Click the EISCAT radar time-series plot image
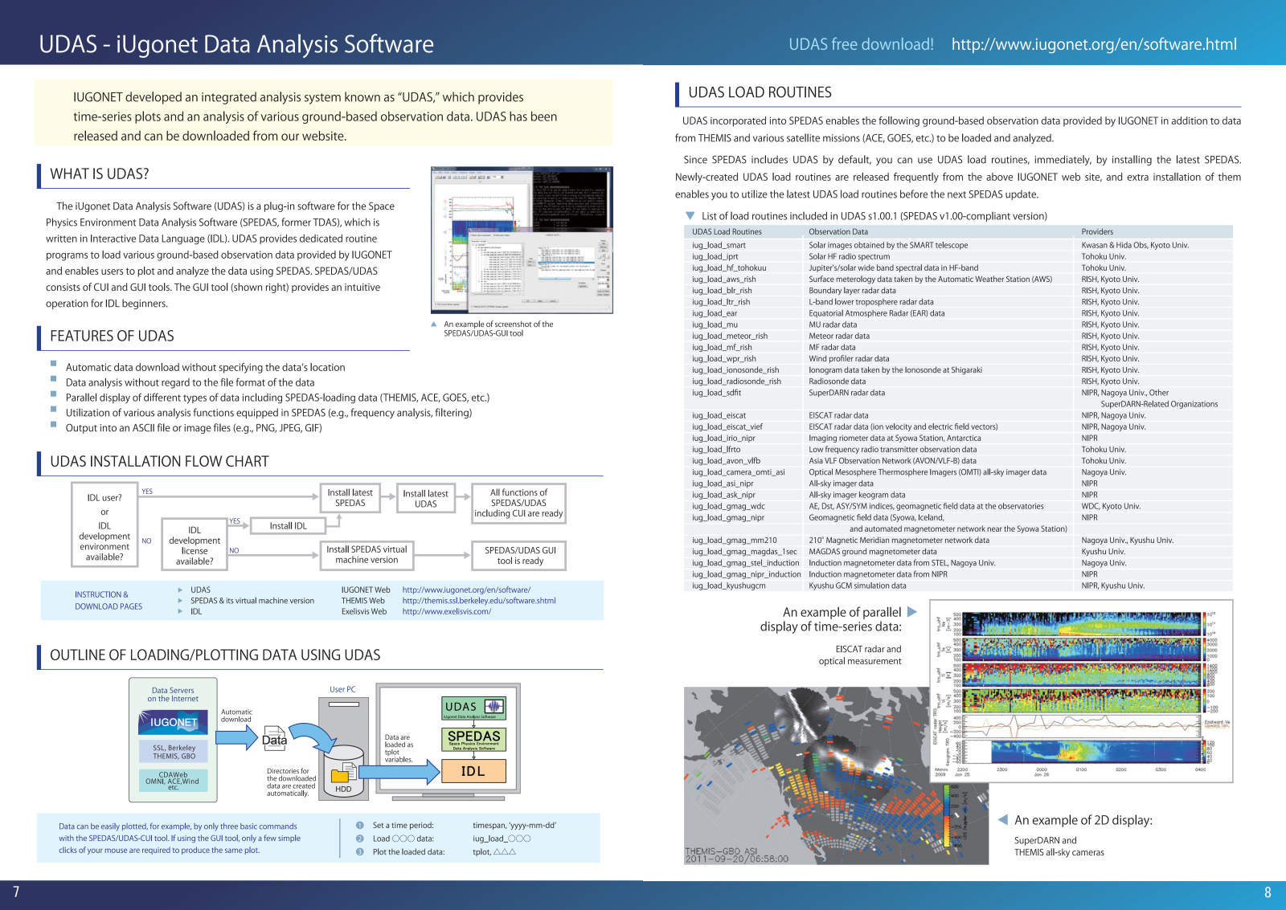1286x910 pixels. (x=1081, y=691)
